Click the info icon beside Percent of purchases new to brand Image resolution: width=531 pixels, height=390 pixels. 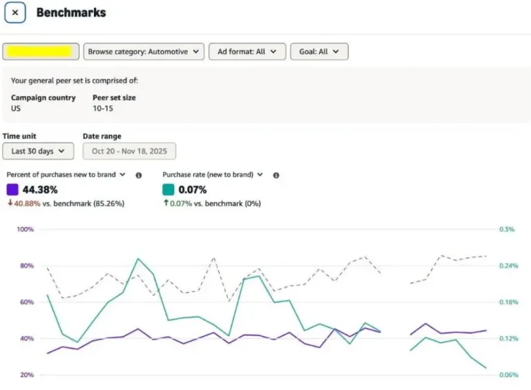(x=138, y=176)
